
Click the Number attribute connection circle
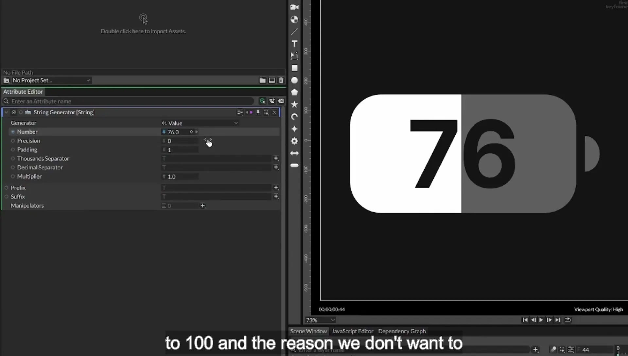click(13, 132)
